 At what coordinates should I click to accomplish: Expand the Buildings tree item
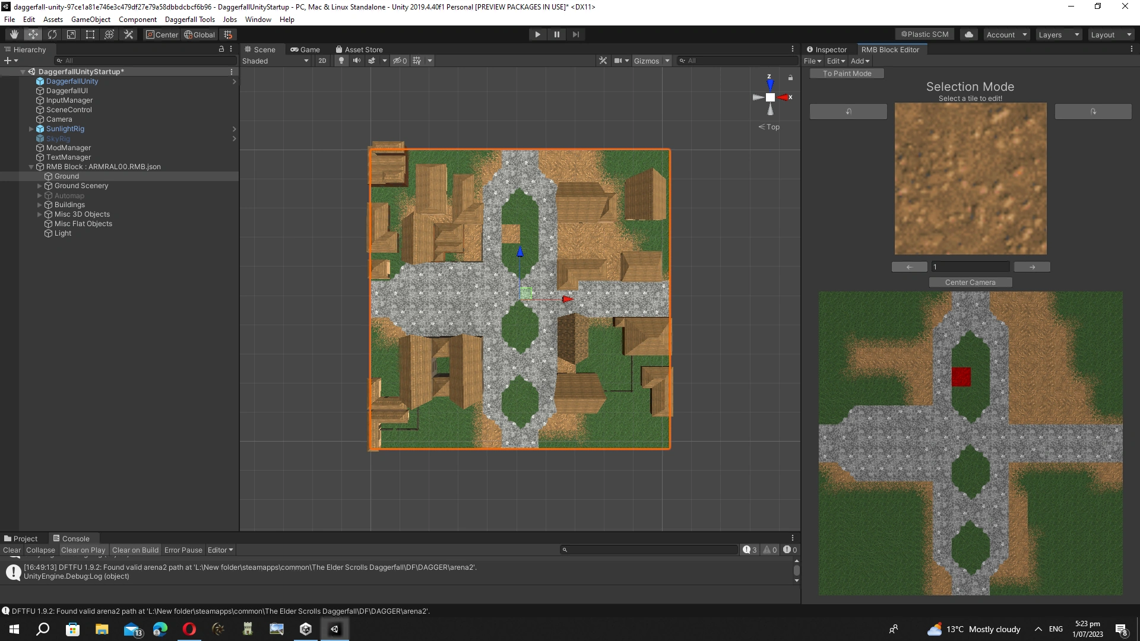[40, 205]
